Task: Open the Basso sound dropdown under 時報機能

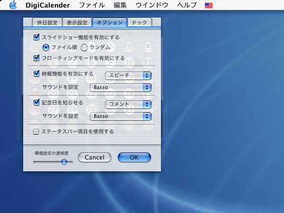Action: coord(120,87)
